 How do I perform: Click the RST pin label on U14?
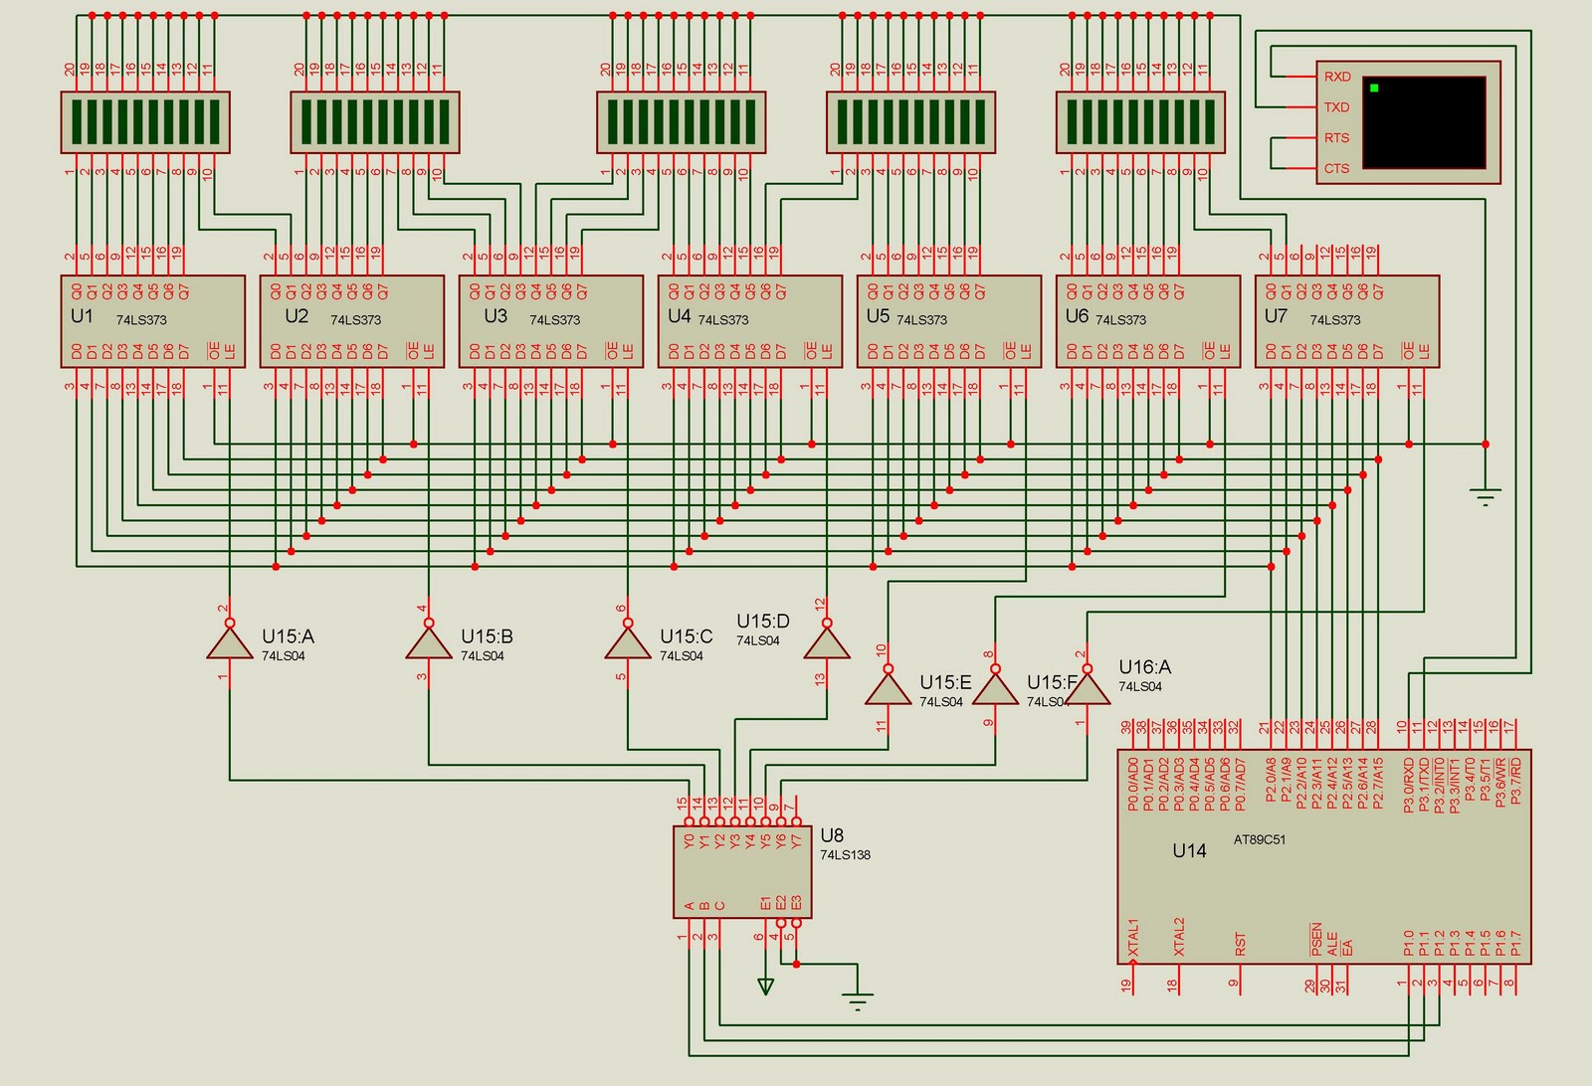[1240, 945]
